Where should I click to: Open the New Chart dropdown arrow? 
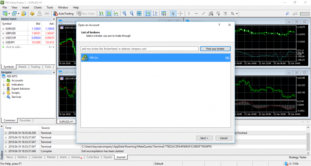(9, 14)
